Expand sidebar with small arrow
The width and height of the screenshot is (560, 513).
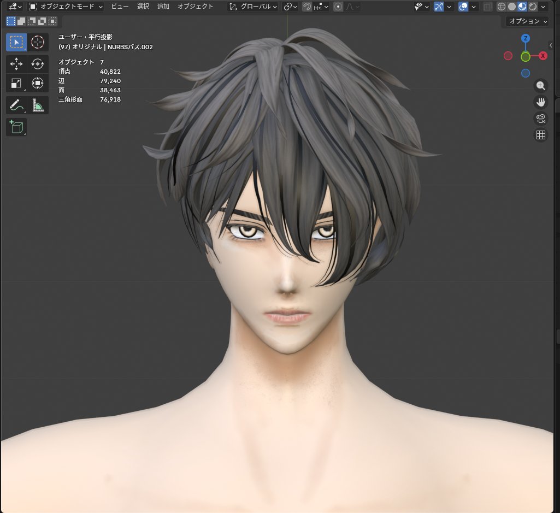click(x=551, y=45)
